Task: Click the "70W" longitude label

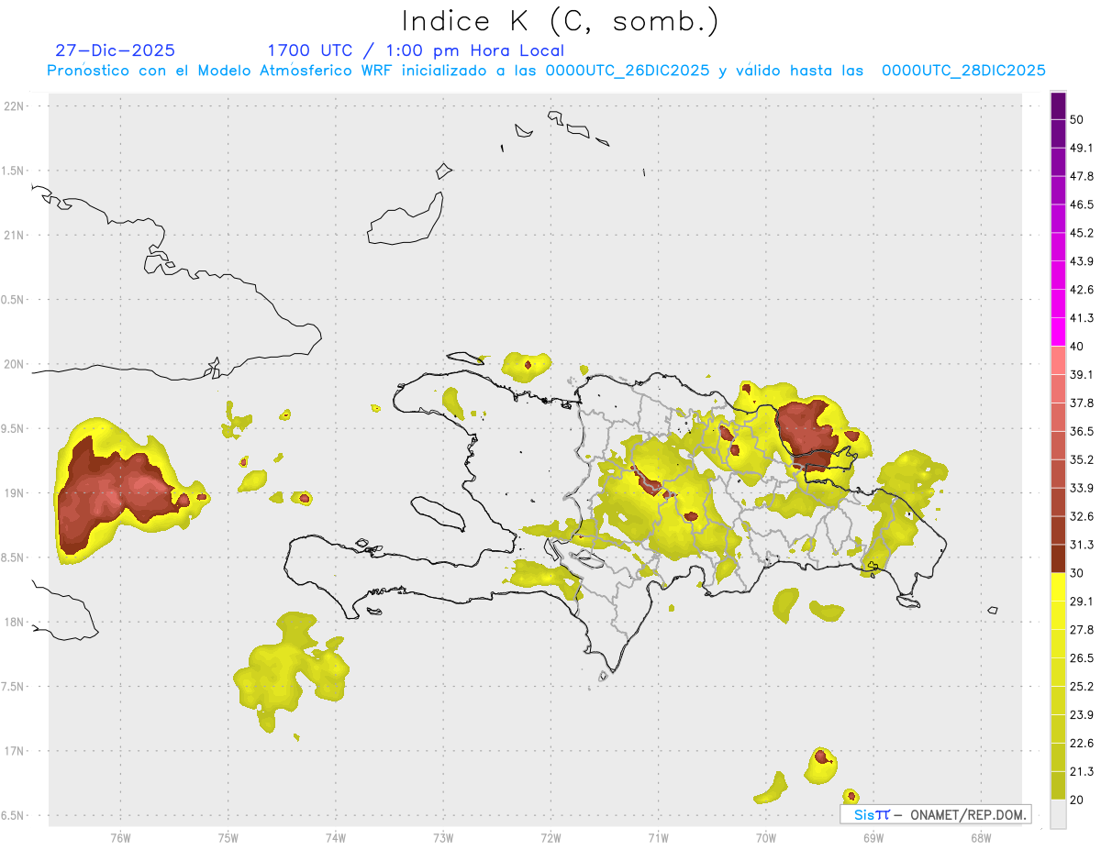Action: point(765,838)
